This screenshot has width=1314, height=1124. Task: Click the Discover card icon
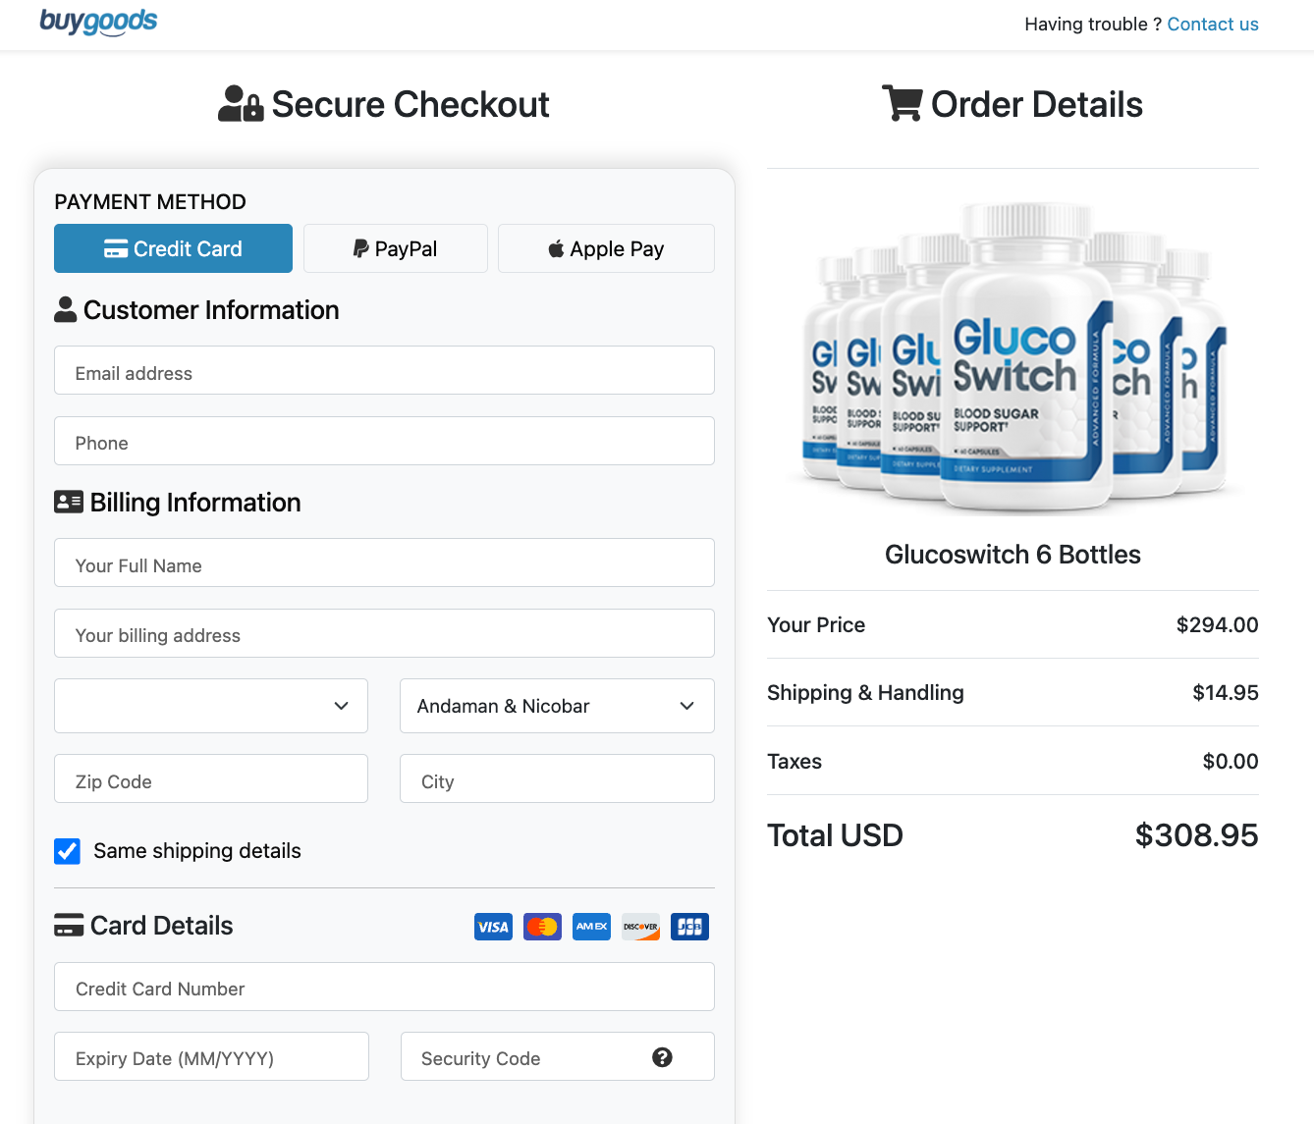point(640,927)
